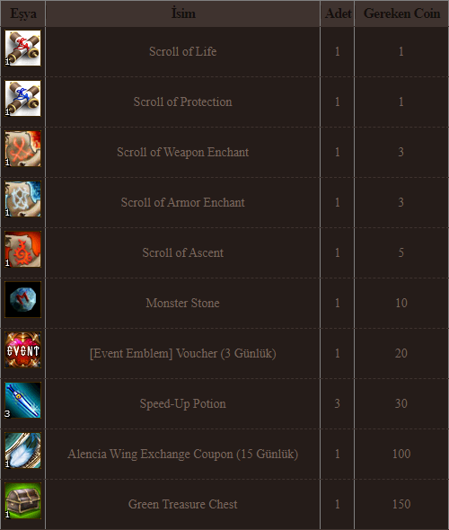The image size is (449, 530).
Task: Click the Scroll of Ascent name text
Action: (183, 252)
